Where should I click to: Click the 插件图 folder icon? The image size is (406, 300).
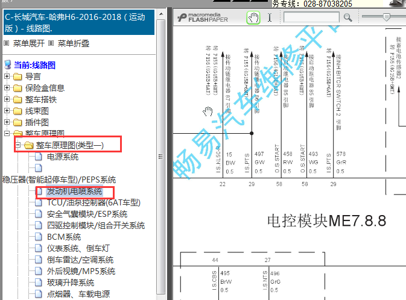point(17,122)
